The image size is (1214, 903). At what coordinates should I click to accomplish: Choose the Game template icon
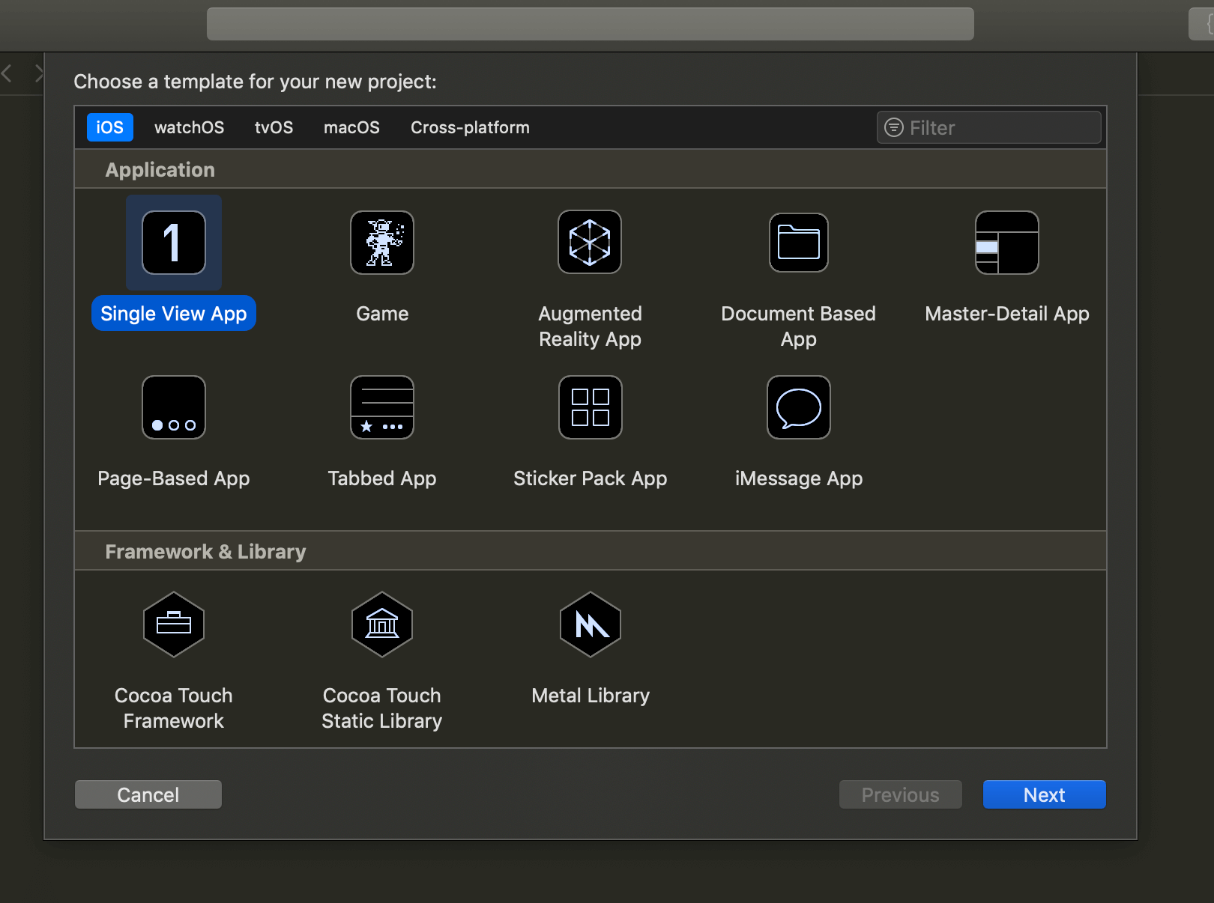(382, 243)
